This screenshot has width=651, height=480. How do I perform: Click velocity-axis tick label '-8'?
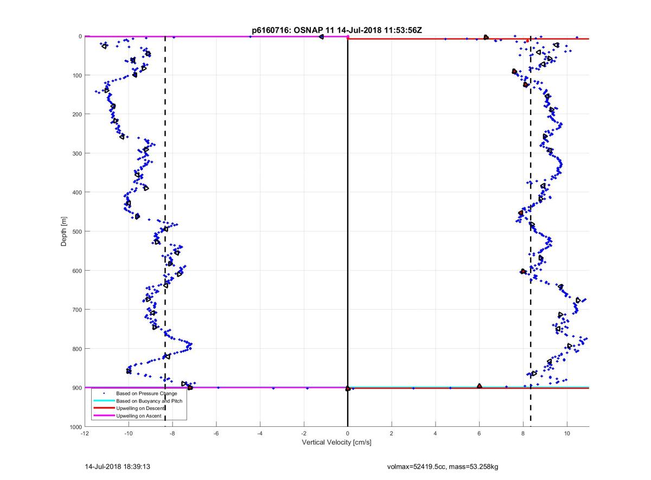coord(173,434)
